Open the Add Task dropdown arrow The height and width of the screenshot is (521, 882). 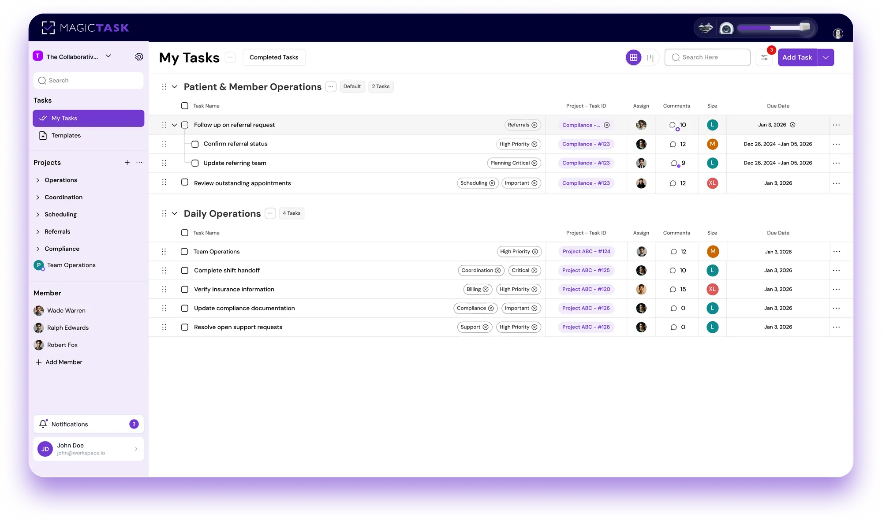point(826,57)
